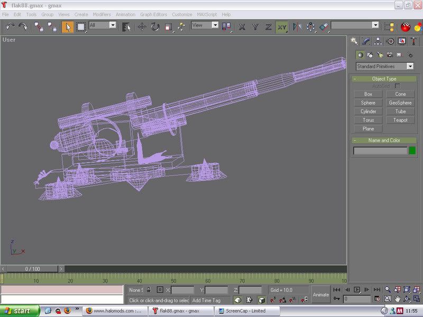Open the MAXScript menu
The width and height of the screenshot is (423, 317).
pos(207,15)
